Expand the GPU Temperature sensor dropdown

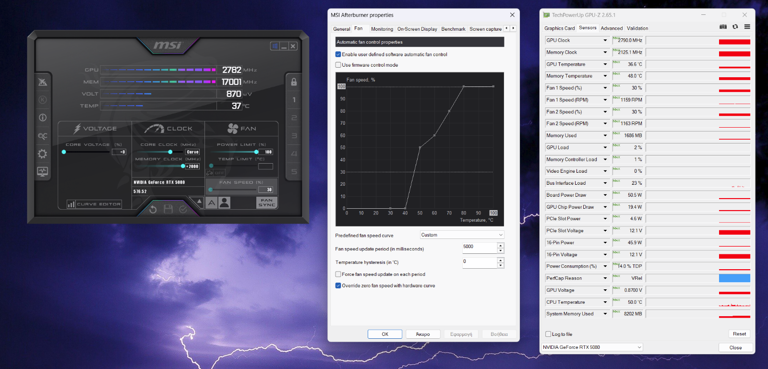(x=605, y=64)
